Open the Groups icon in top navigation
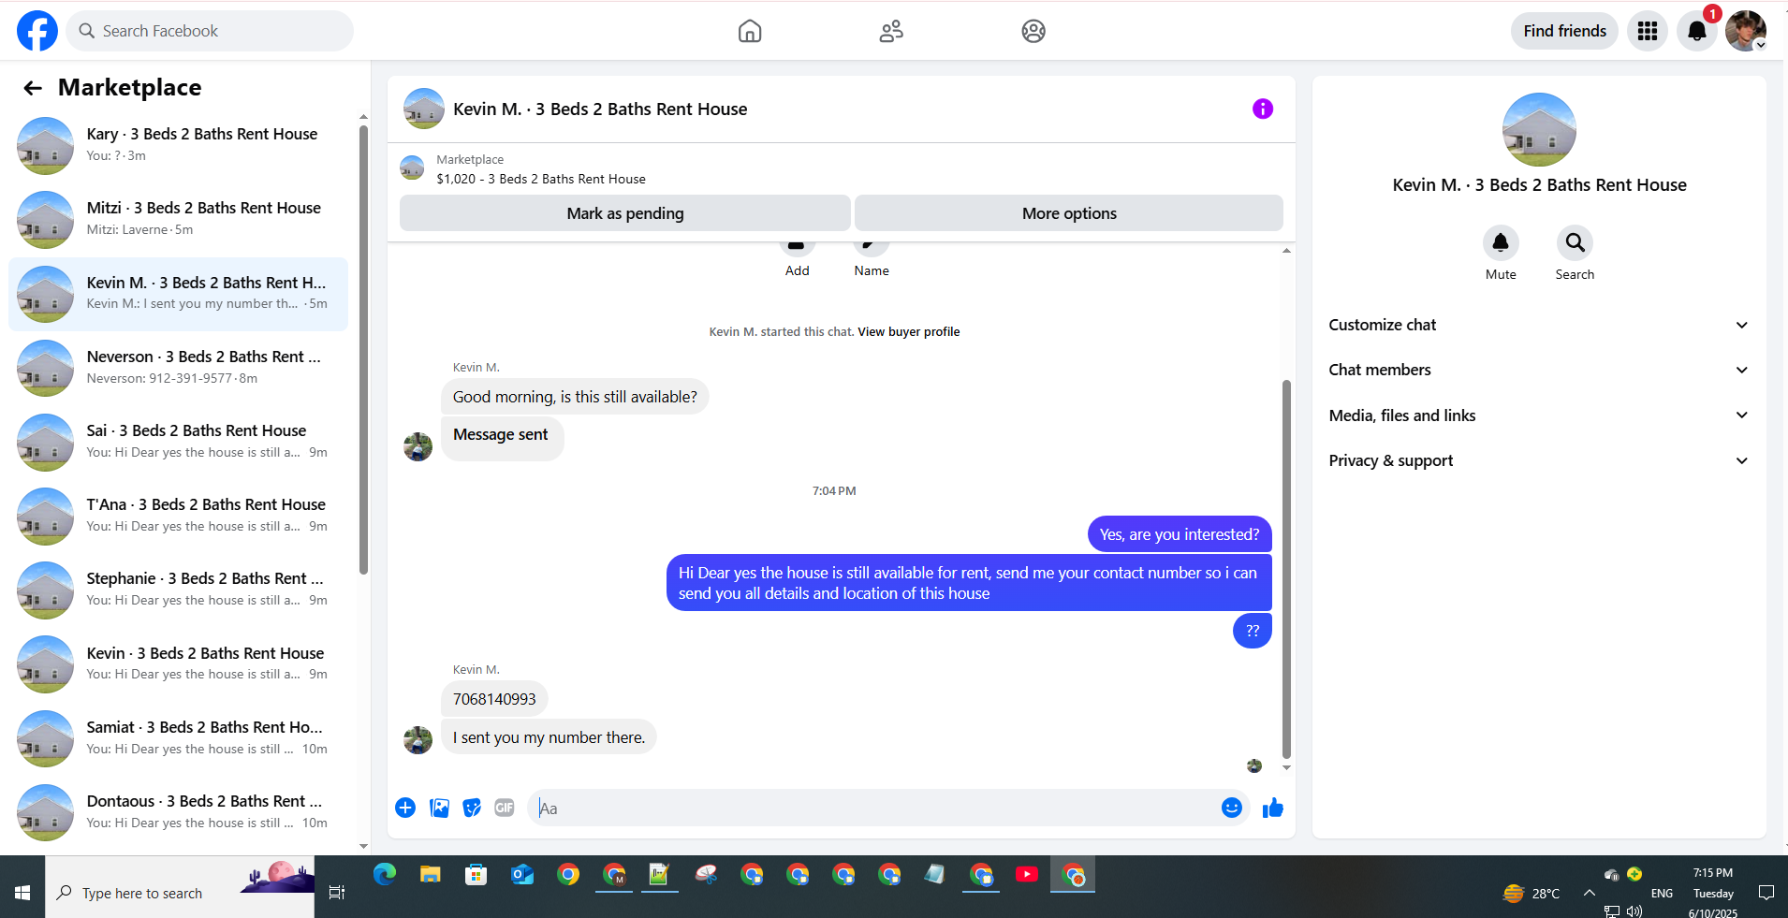This screenshot has width=1788, height=918. point(1033,31)
